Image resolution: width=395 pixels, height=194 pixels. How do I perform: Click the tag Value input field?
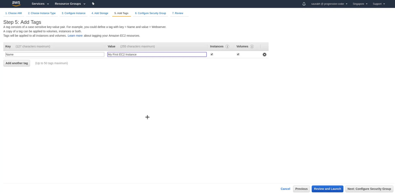(157, 55)
